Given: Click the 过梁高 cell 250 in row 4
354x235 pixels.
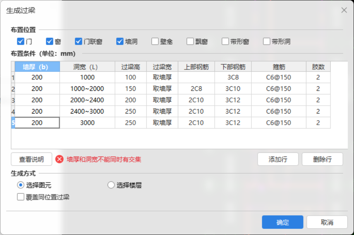Looking at the screenshot, I should click(131, 111).
